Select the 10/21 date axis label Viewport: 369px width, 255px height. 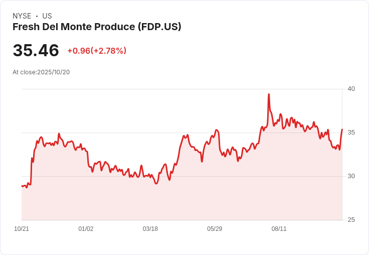22,229
